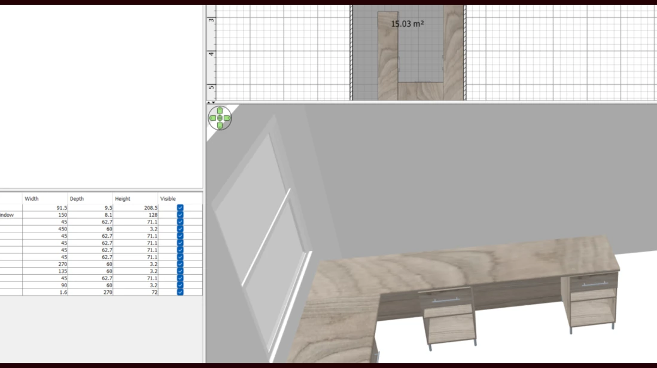Click the upward arrow on the navigation compass

point(220,111)
